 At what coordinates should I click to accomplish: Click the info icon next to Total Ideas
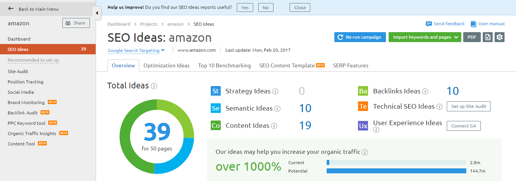click(x=154, y=86)
